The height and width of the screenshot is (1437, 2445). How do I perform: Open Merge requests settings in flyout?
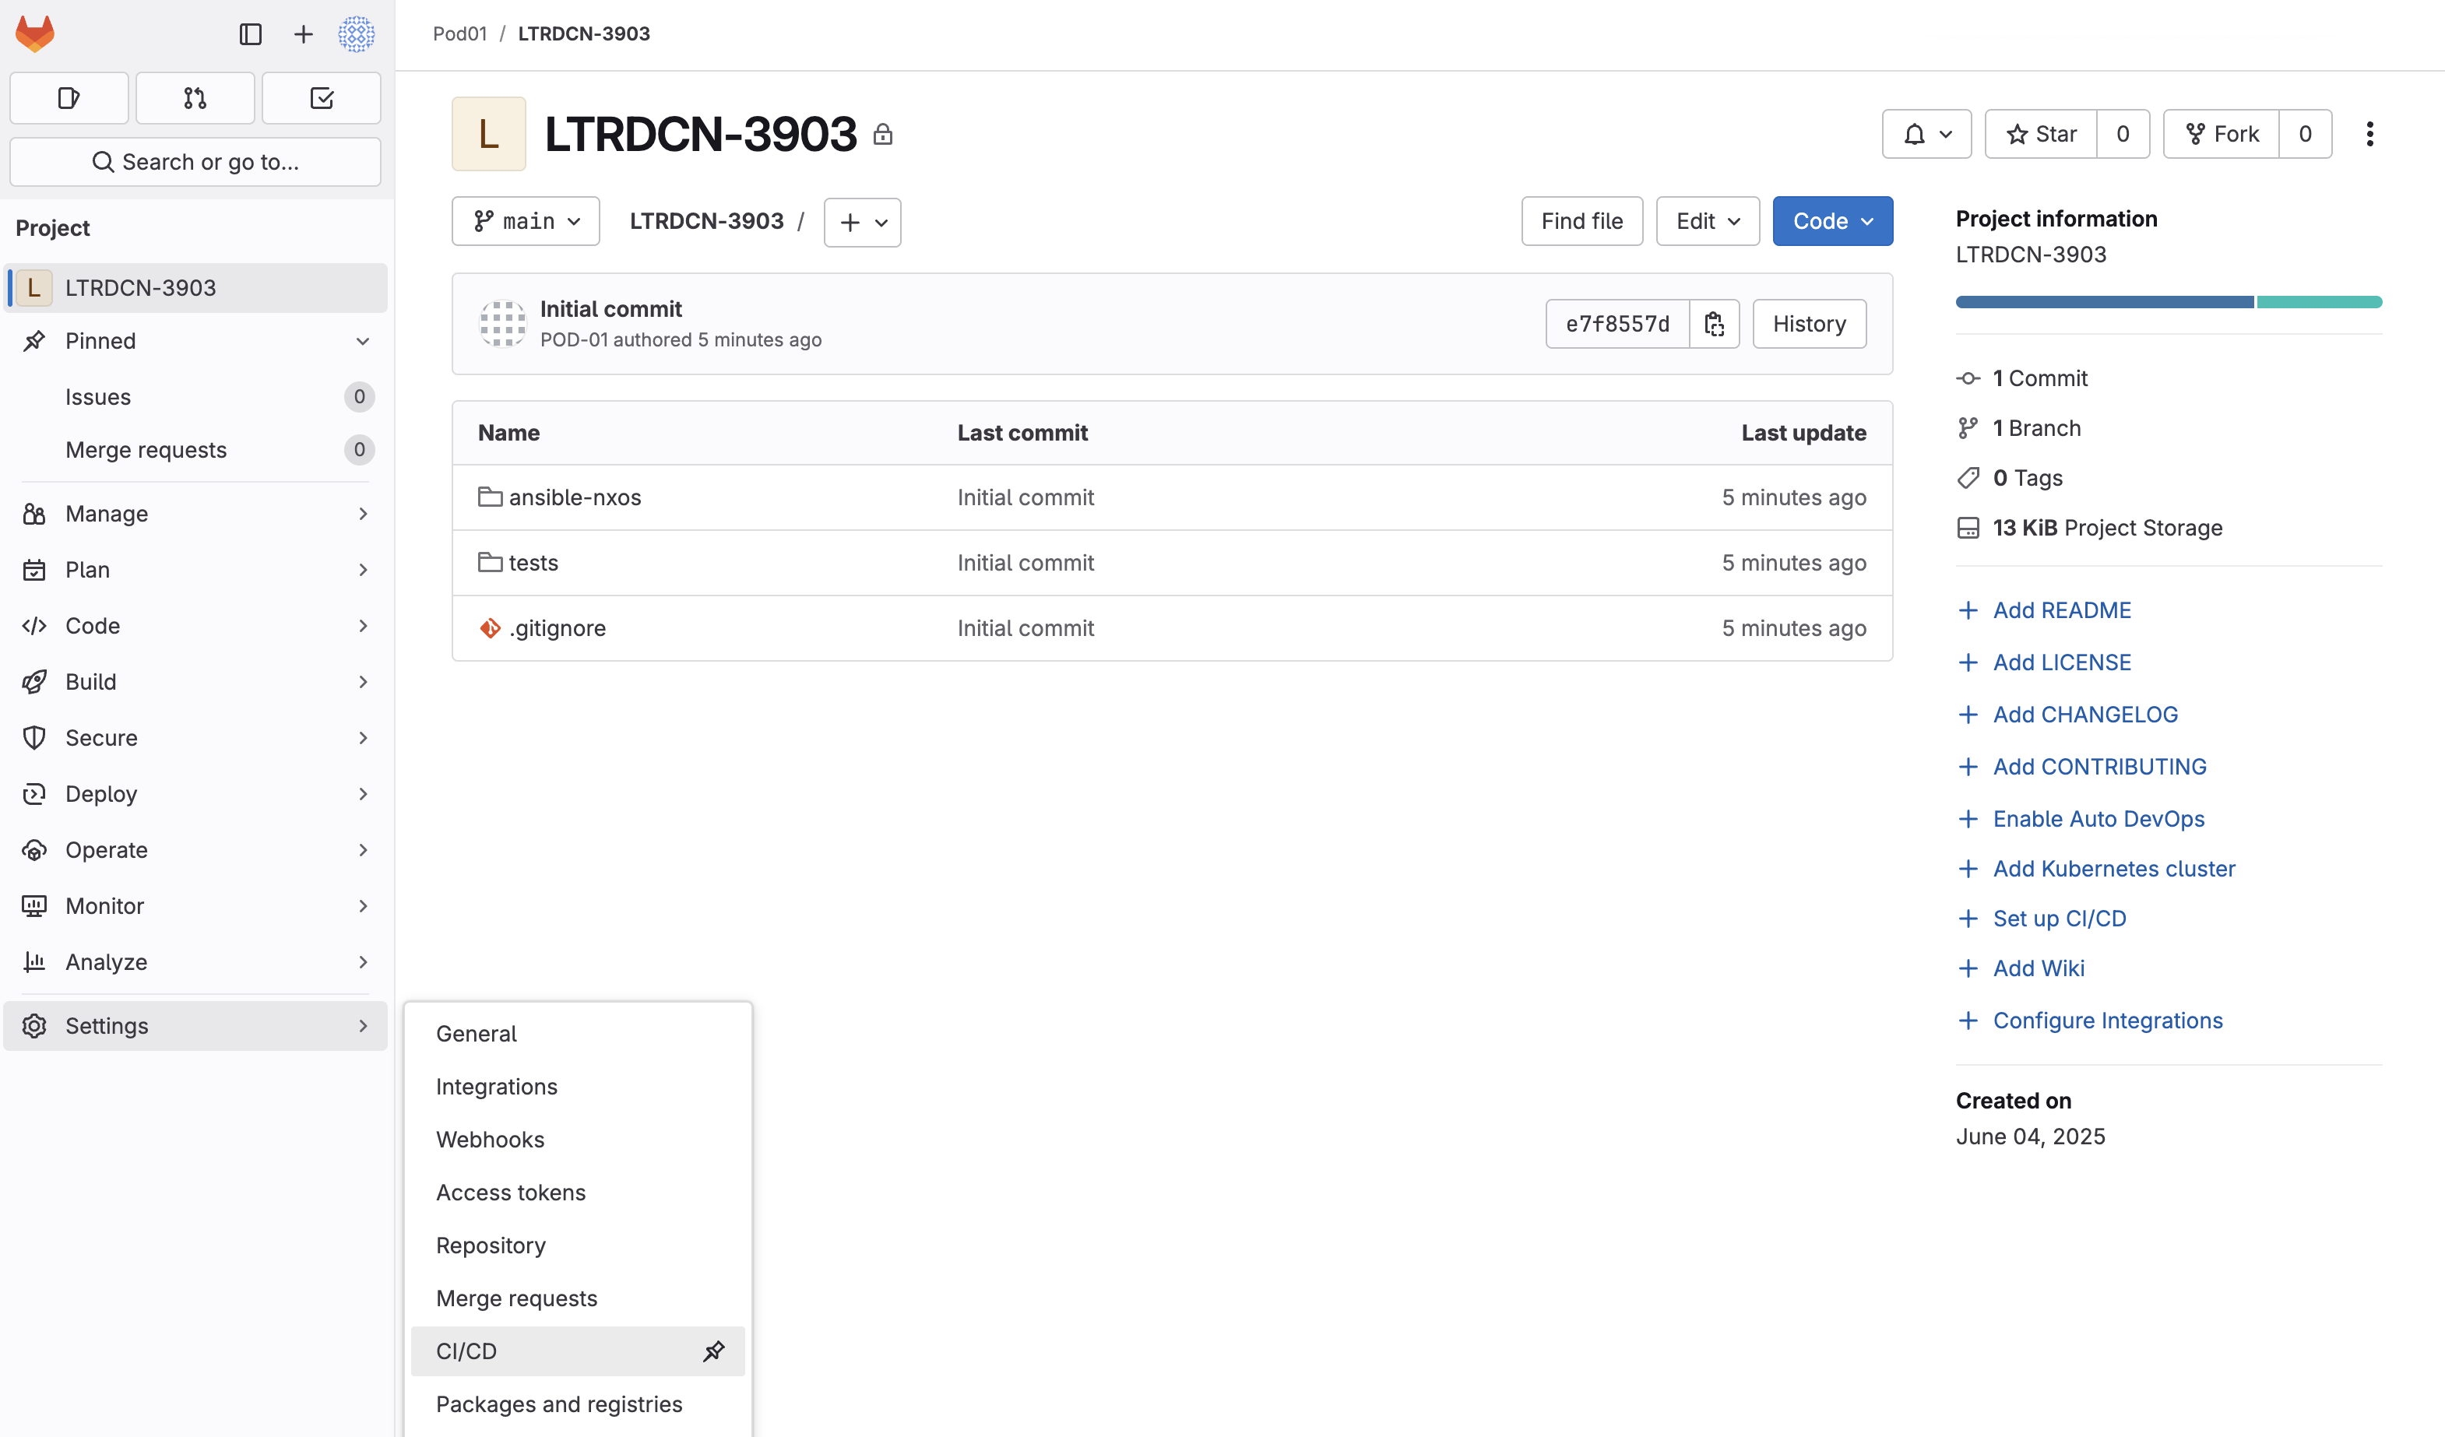(577, 1298)
